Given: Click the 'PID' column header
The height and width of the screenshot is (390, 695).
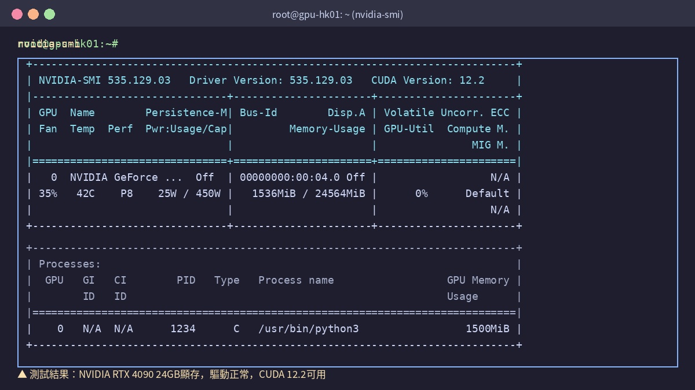Looking at the screenshot, I should click(x=186, y=280).
